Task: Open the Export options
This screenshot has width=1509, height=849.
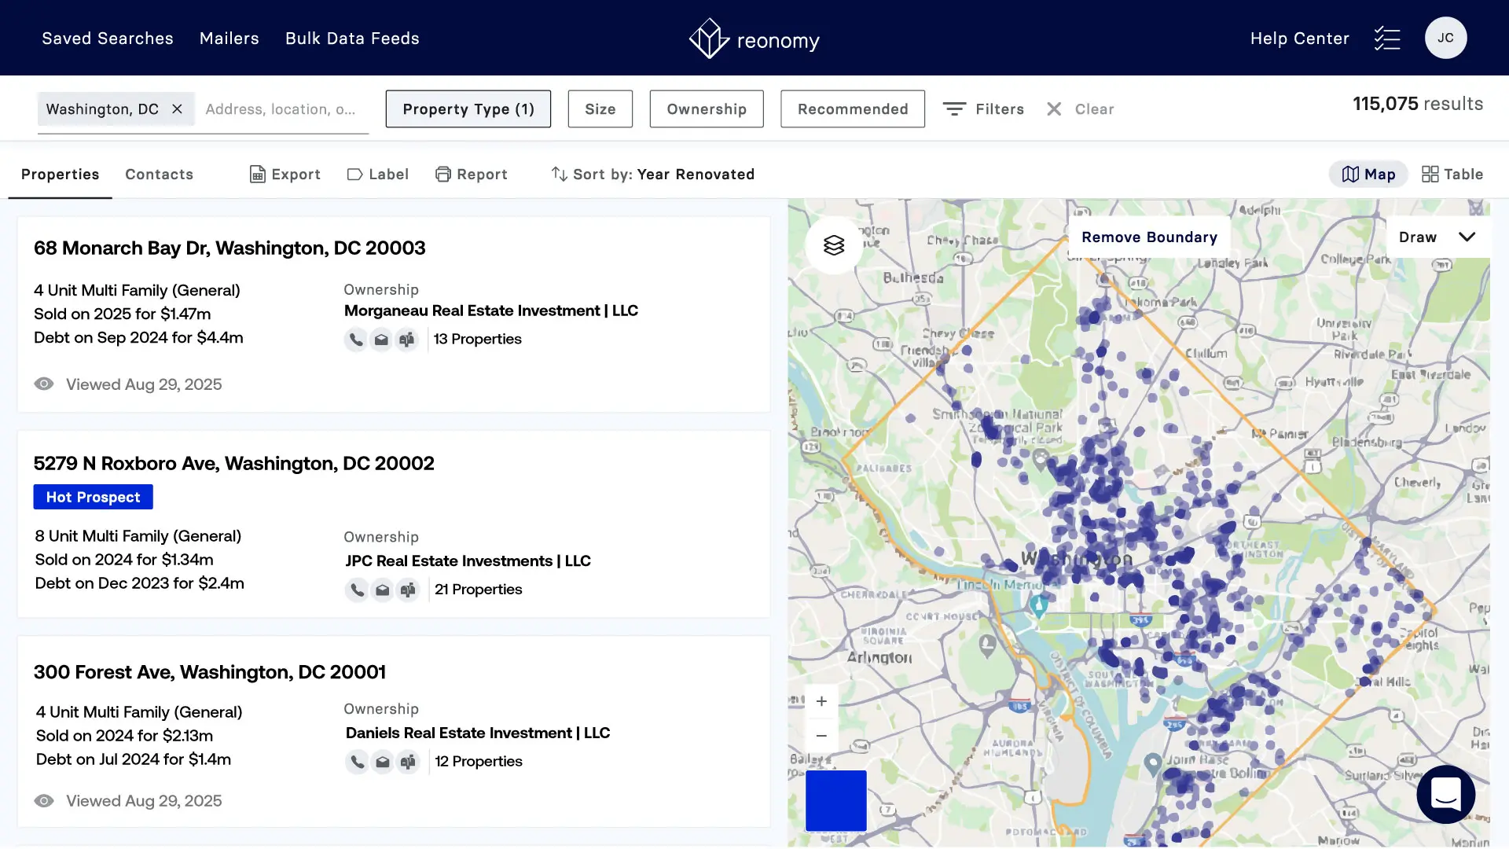Action: pyautogui.click(x=285, y=174)
